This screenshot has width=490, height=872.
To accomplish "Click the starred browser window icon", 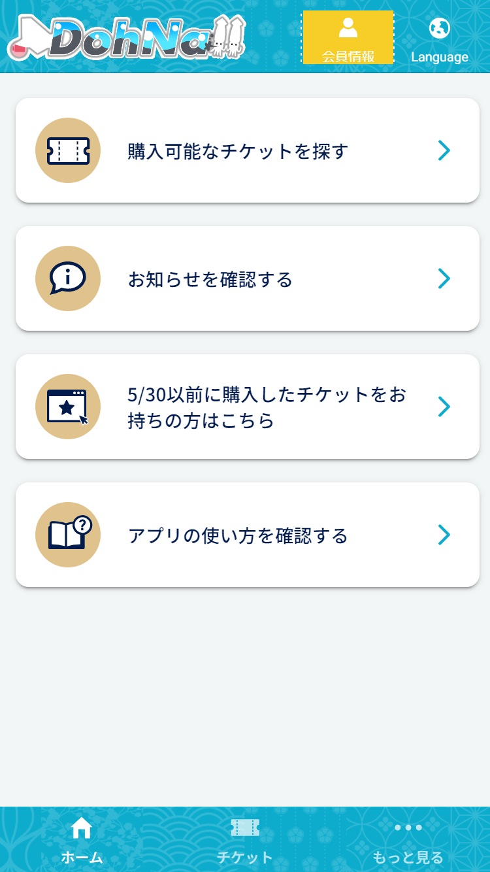I will click(x=68, y=407).
